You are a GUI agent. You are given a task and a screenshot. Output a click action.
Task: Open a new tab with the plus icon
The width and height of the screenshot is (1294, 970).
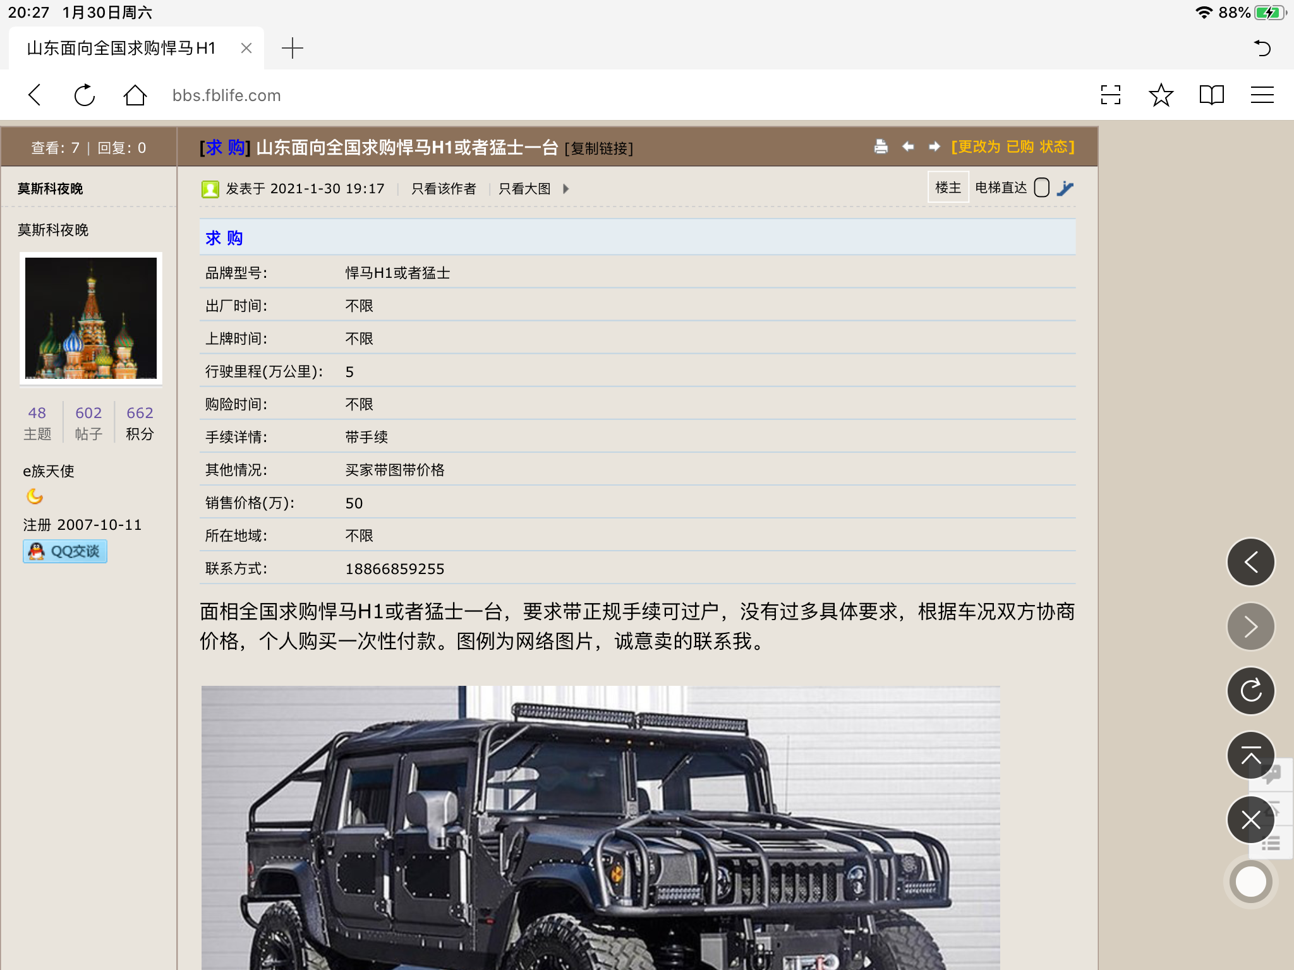coord(292,48)
